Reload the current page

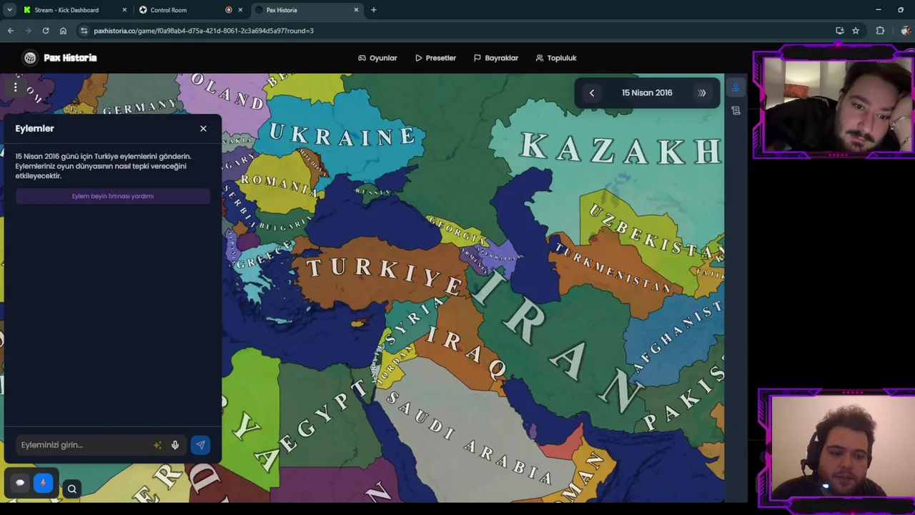[x=46, y=31]
